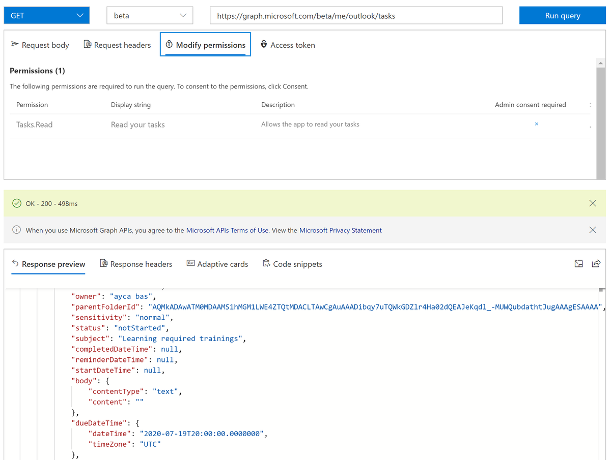This screenshot has width=611, height=460.
Task: Click the dueDateTime dateTime value
Action: click(x=202, y=434)
